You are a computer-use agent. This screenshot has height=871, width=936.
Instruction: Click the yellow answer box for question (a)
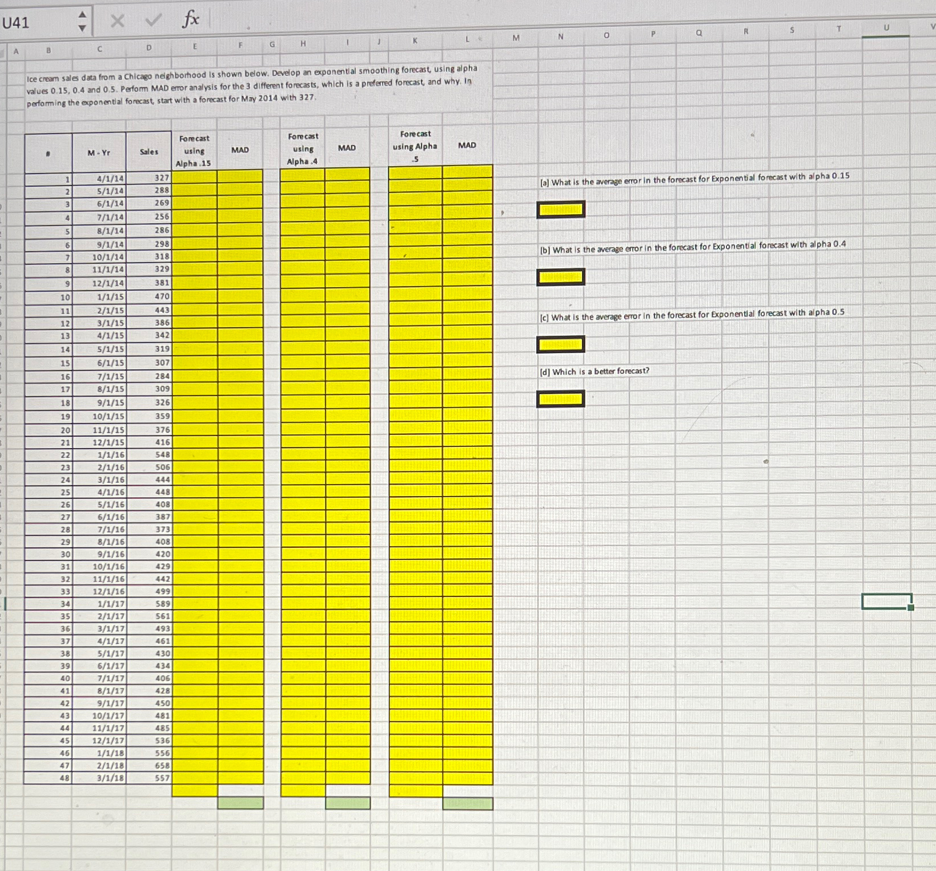[x=561, y=209]
